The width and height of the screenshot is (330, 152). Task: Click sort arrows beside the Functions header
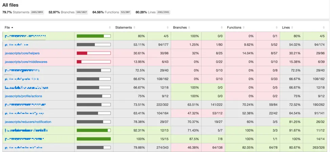click(x=243, y=28)
